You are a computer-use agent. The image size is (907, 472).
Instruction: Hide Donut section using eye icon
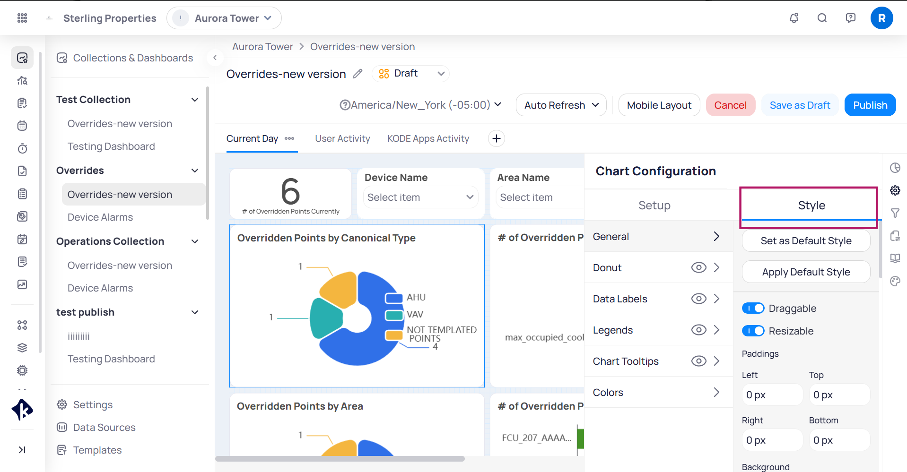pos(698,268)
